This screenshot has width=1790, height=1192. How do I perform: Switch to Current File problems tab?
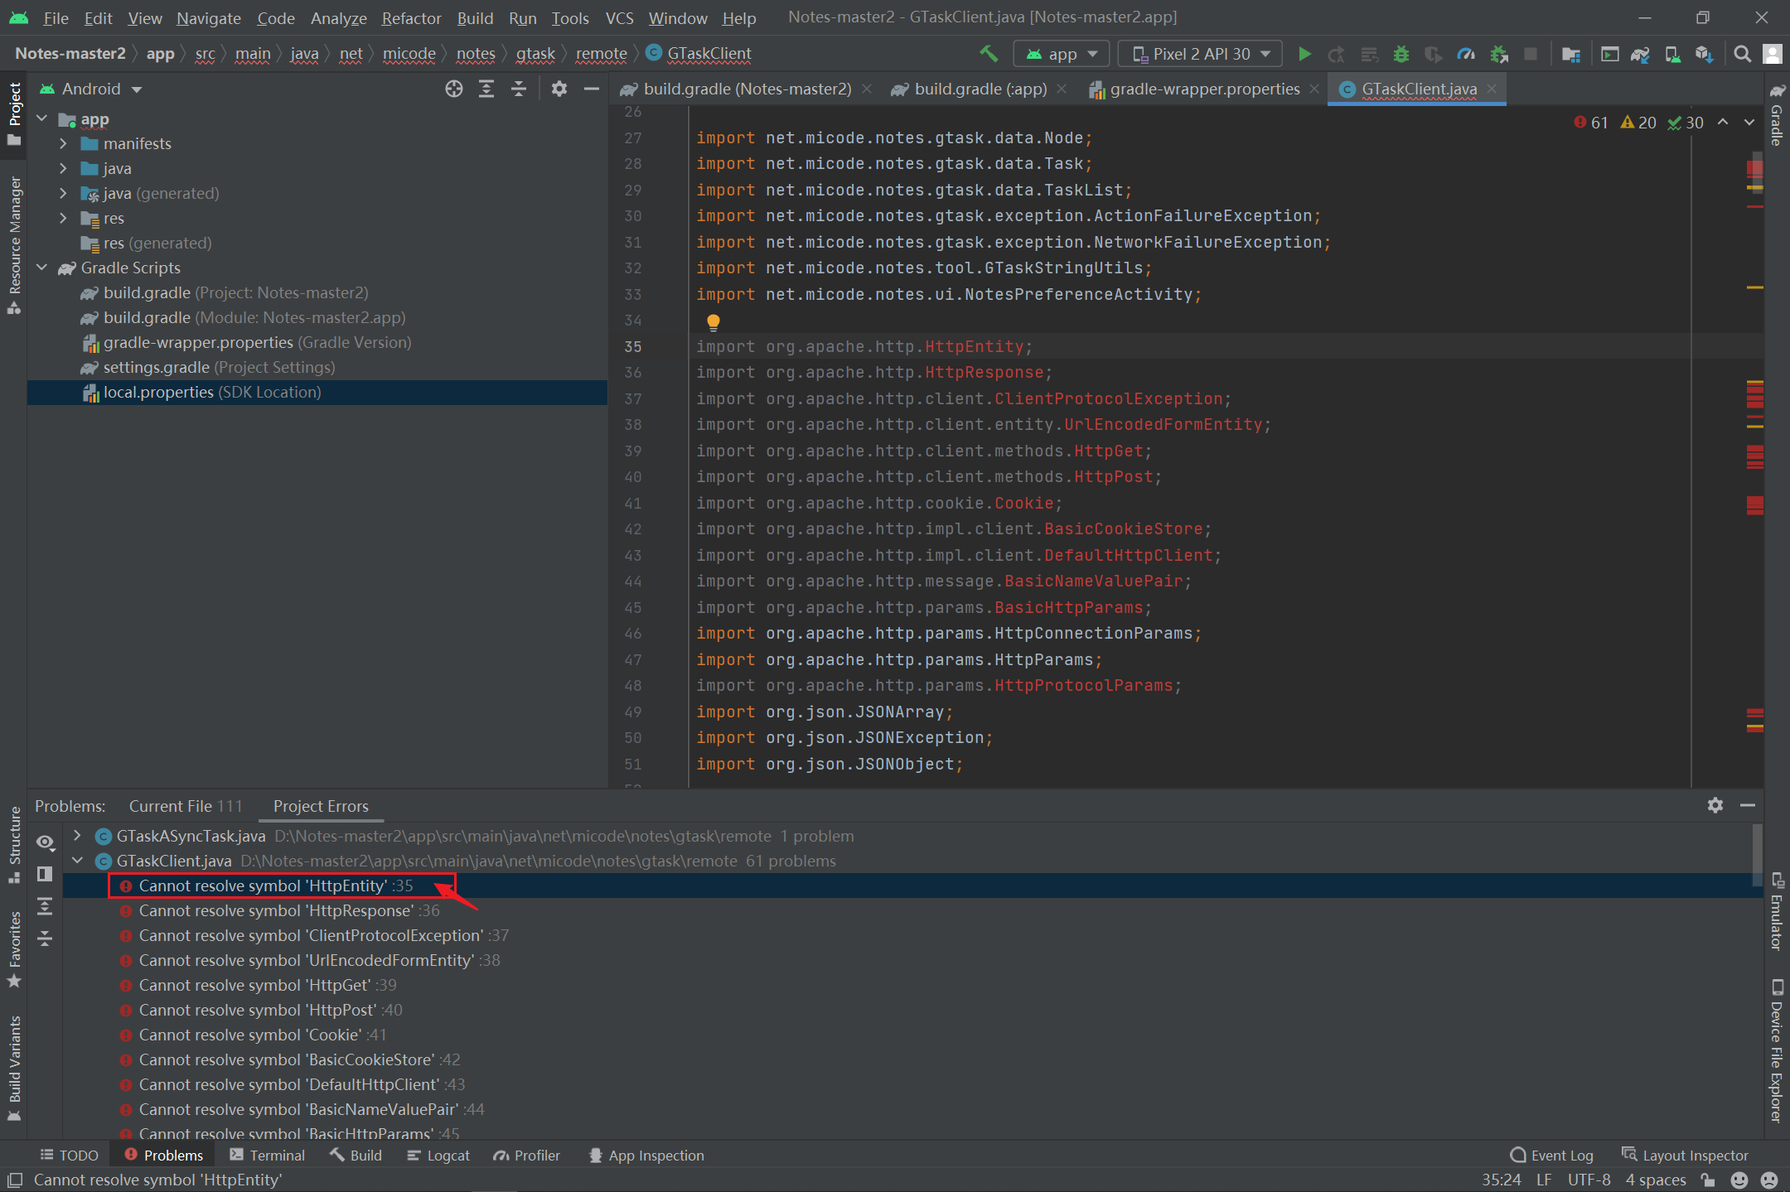[185, 806]
